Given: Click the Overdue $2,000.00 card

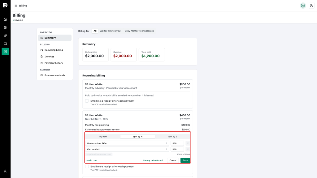Looking at the screenshot, I should click(x=124, y=55).
